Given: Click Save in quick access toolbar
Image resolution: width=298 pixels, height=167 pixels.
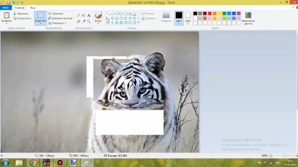Looking at the screenshot, I should click(x=8, y=2).
